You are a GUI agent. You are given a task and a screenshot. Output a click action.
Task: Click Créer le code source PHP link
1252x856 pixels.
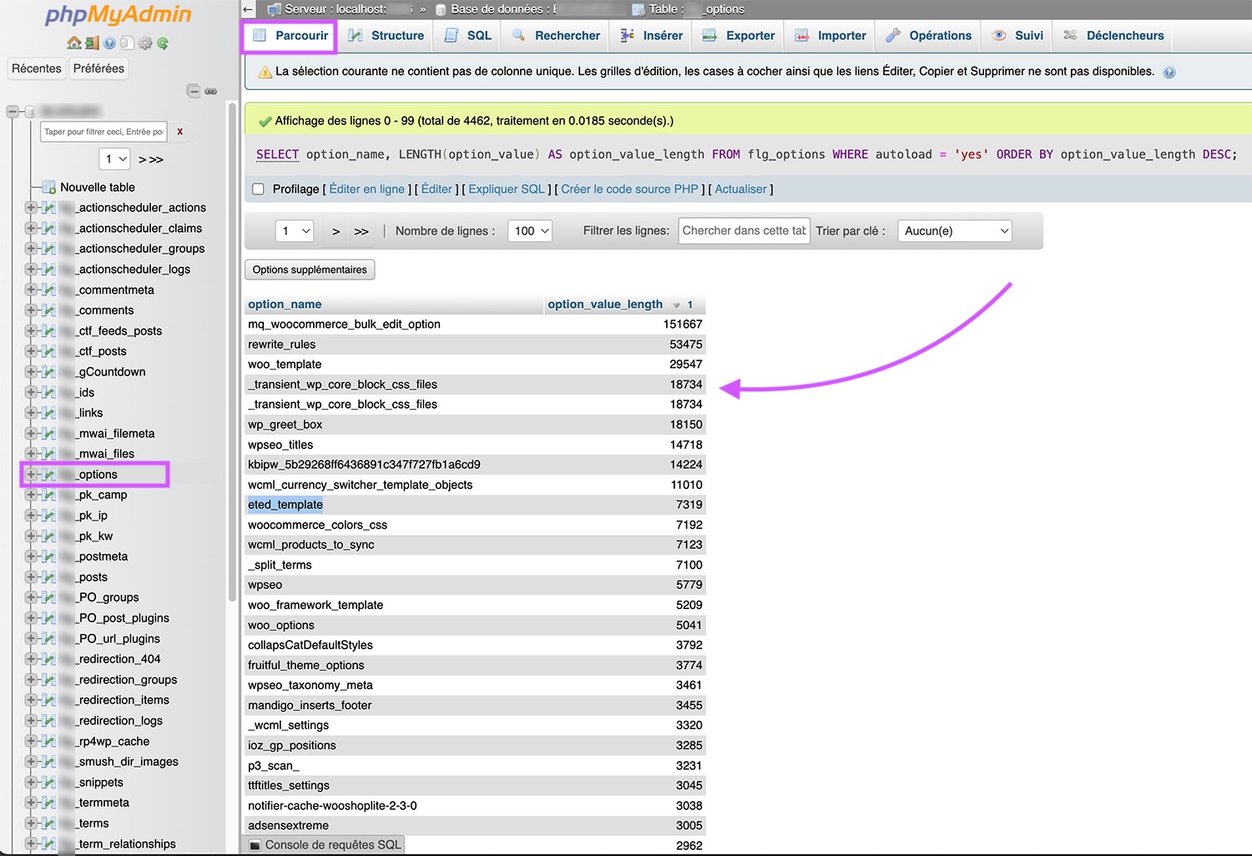(629, 189)
